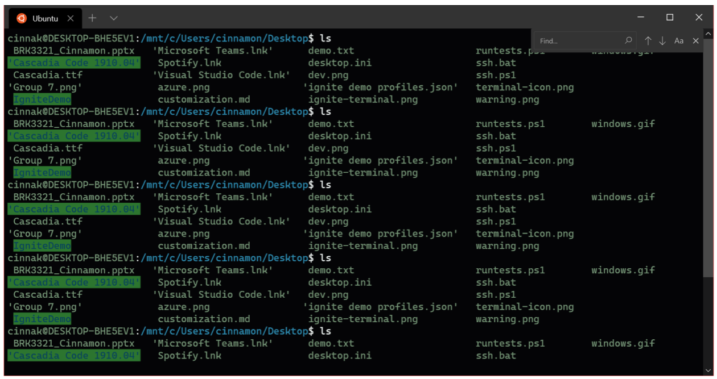Image resolution: width=717 pixels, height=379 pixels.
Task: Toggle the Aa match case option
Action: click(679, 41)
